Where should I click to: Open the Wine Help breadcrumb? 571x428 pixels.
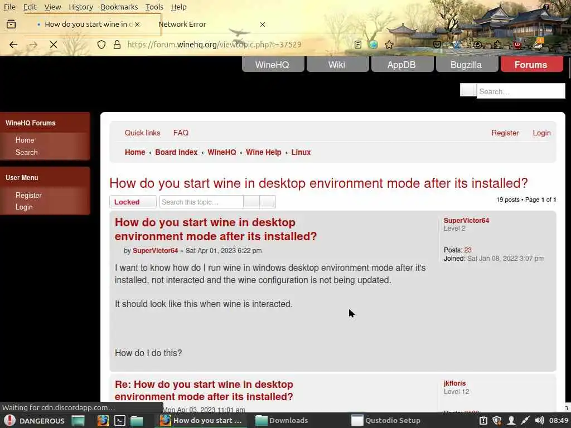pos(264,153)
